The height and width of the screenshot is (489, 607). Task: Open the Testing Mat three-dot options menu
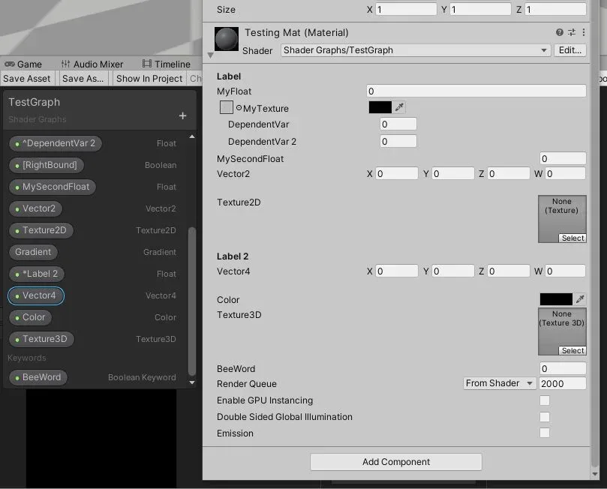(x=584, y=32)
